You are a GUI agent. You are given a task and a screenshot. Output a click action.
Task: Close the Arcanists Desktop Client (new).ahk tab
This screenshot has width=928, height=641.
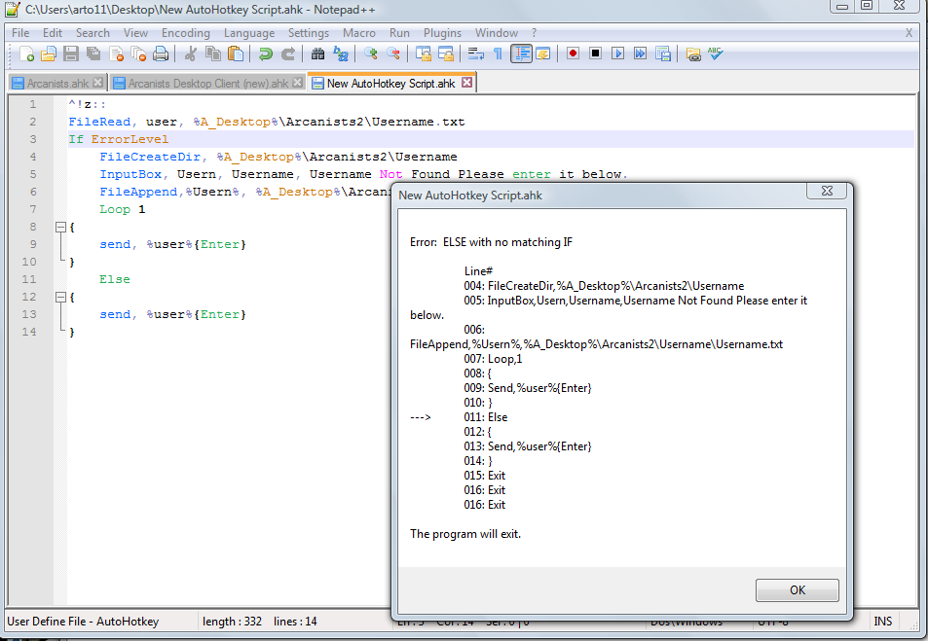coord(298,83)
